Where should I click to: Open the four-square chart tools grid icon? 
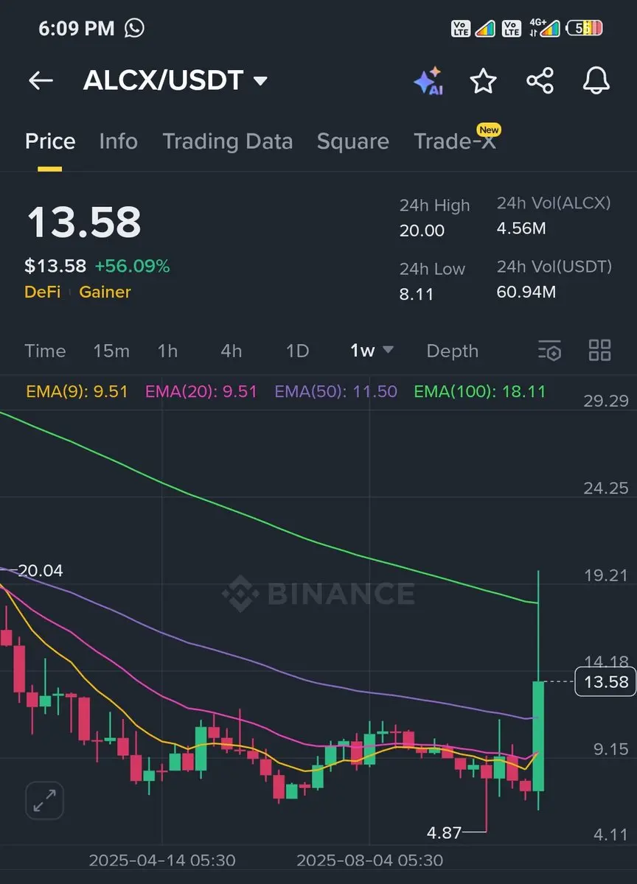(600, 351)
